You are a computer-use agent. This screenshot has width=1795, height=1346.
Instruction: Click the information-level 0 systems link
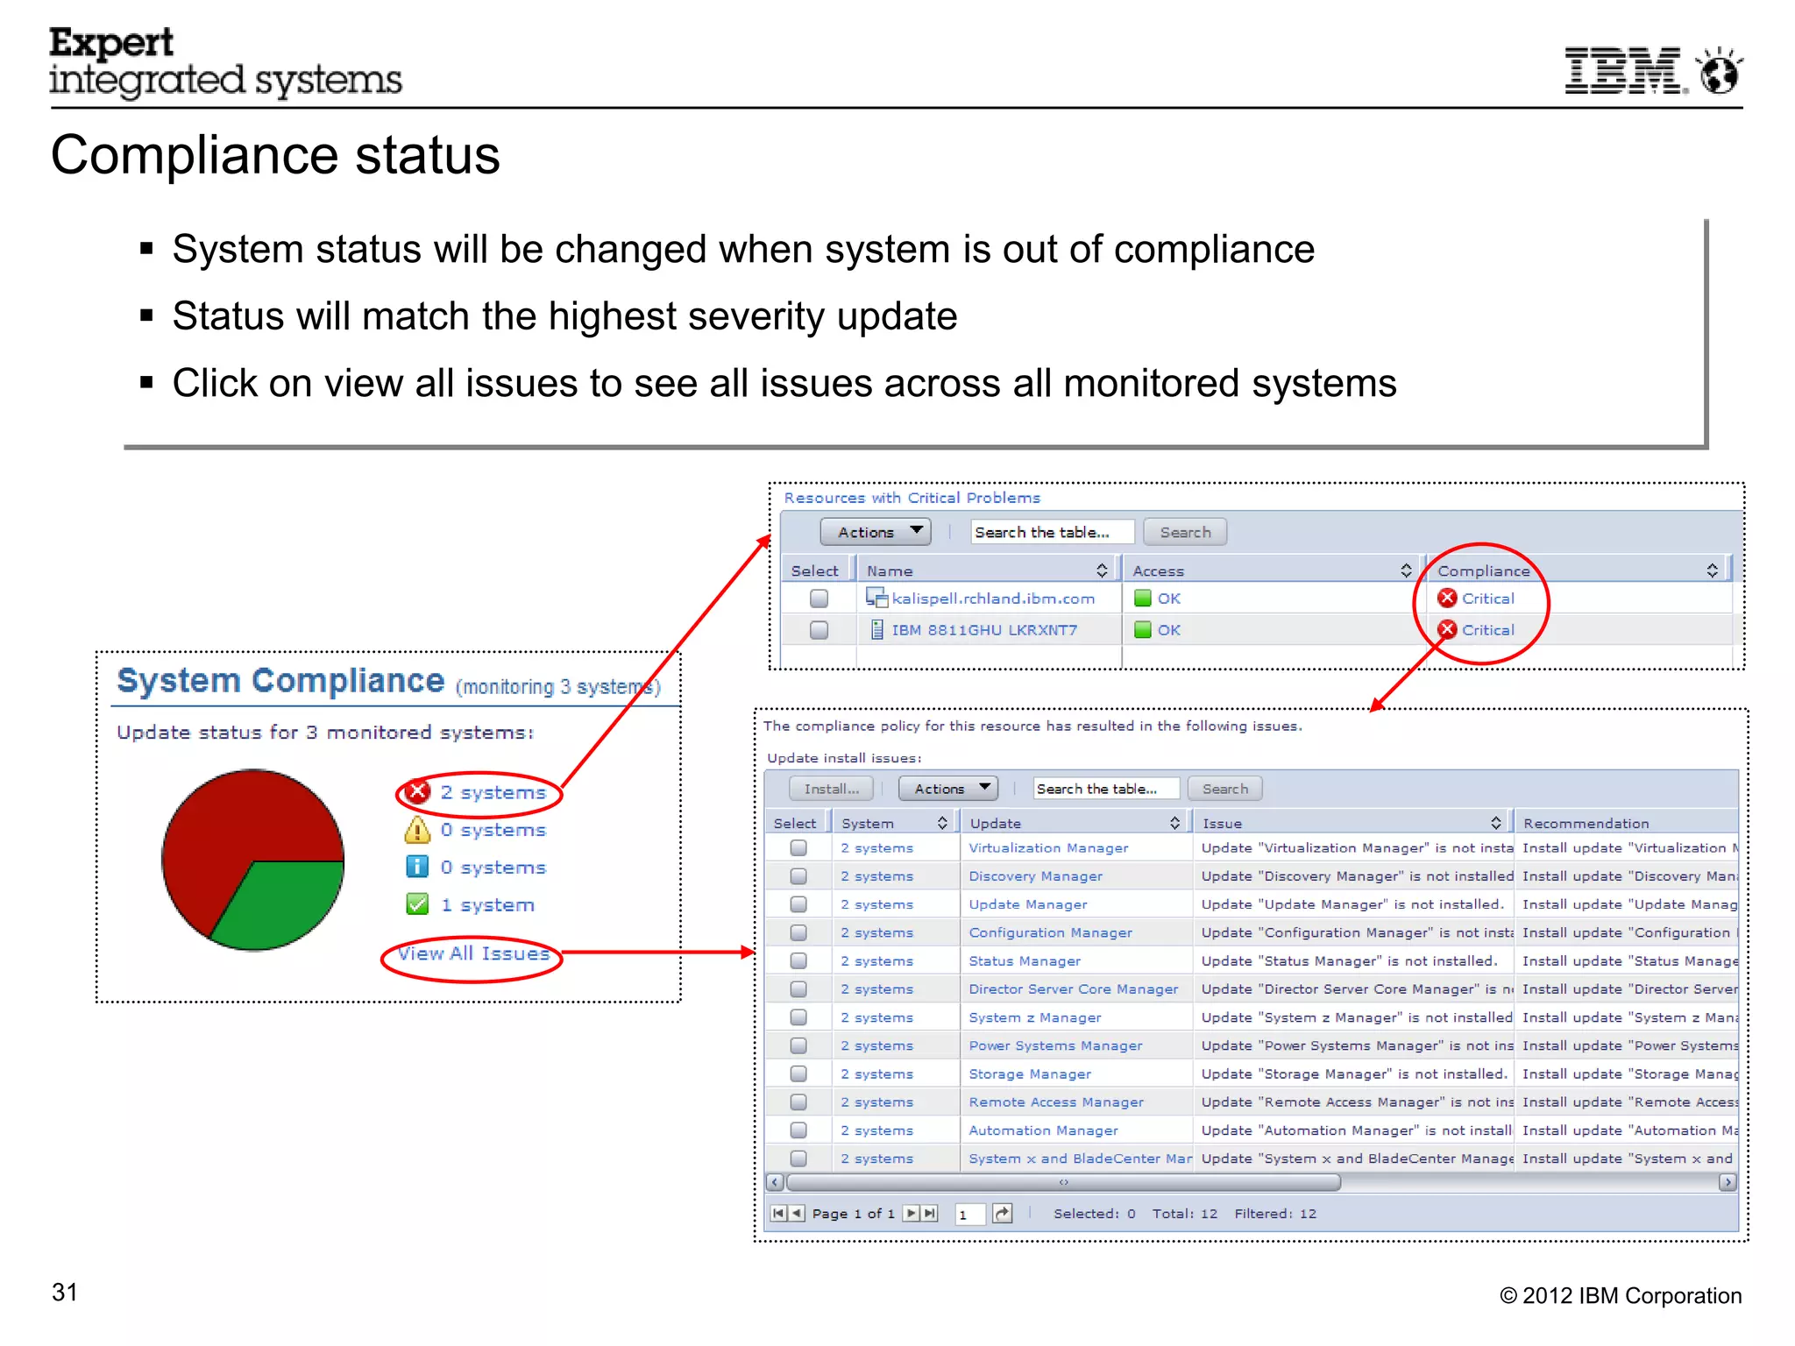point(493,868)
